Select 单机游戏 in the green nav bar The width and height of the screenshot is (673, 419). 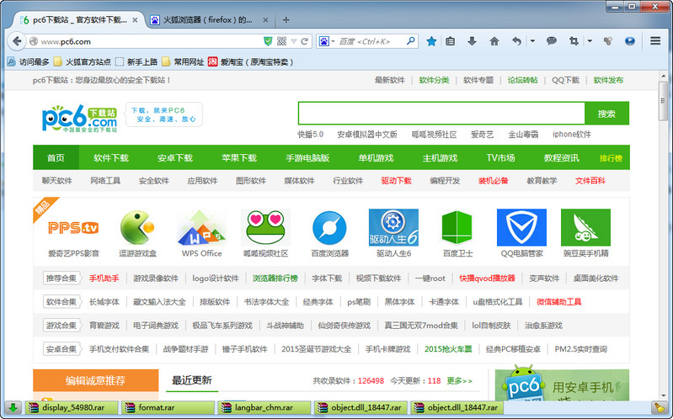pos(376,157)
